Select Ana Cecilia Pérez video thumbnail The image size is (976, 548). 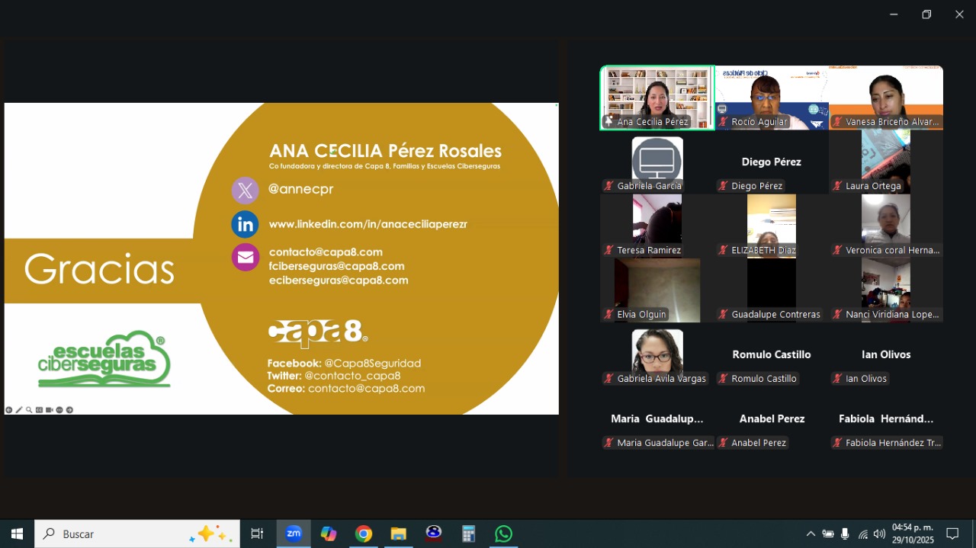pyautogui.click(x=657, y=98)
